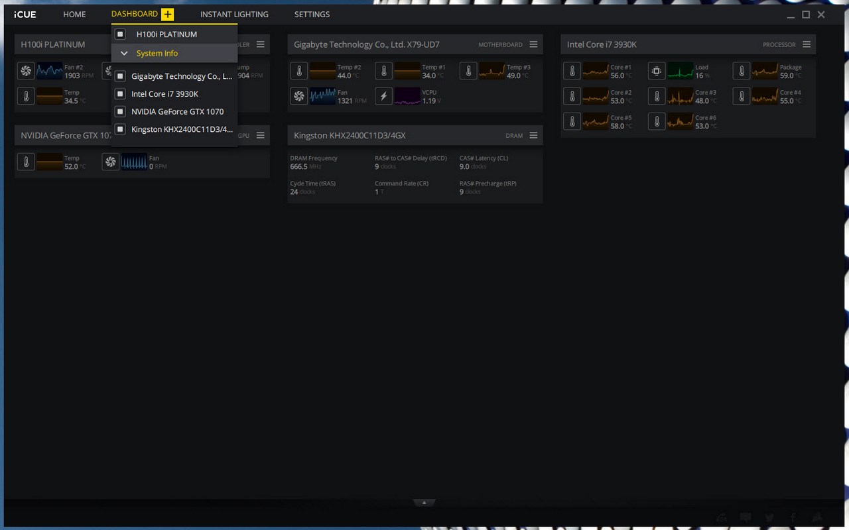Open the Facebook icon in bottom bar

[x=793, y=517]
